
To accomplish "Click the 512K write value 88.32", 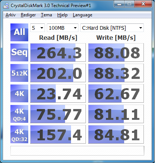I will [x=116, y=73].
